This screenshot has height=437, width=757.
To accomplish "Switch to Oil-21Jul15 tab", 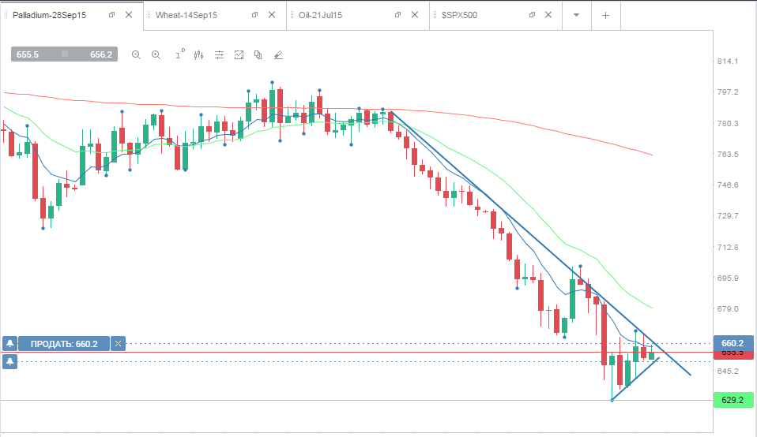I will point(320,15).
